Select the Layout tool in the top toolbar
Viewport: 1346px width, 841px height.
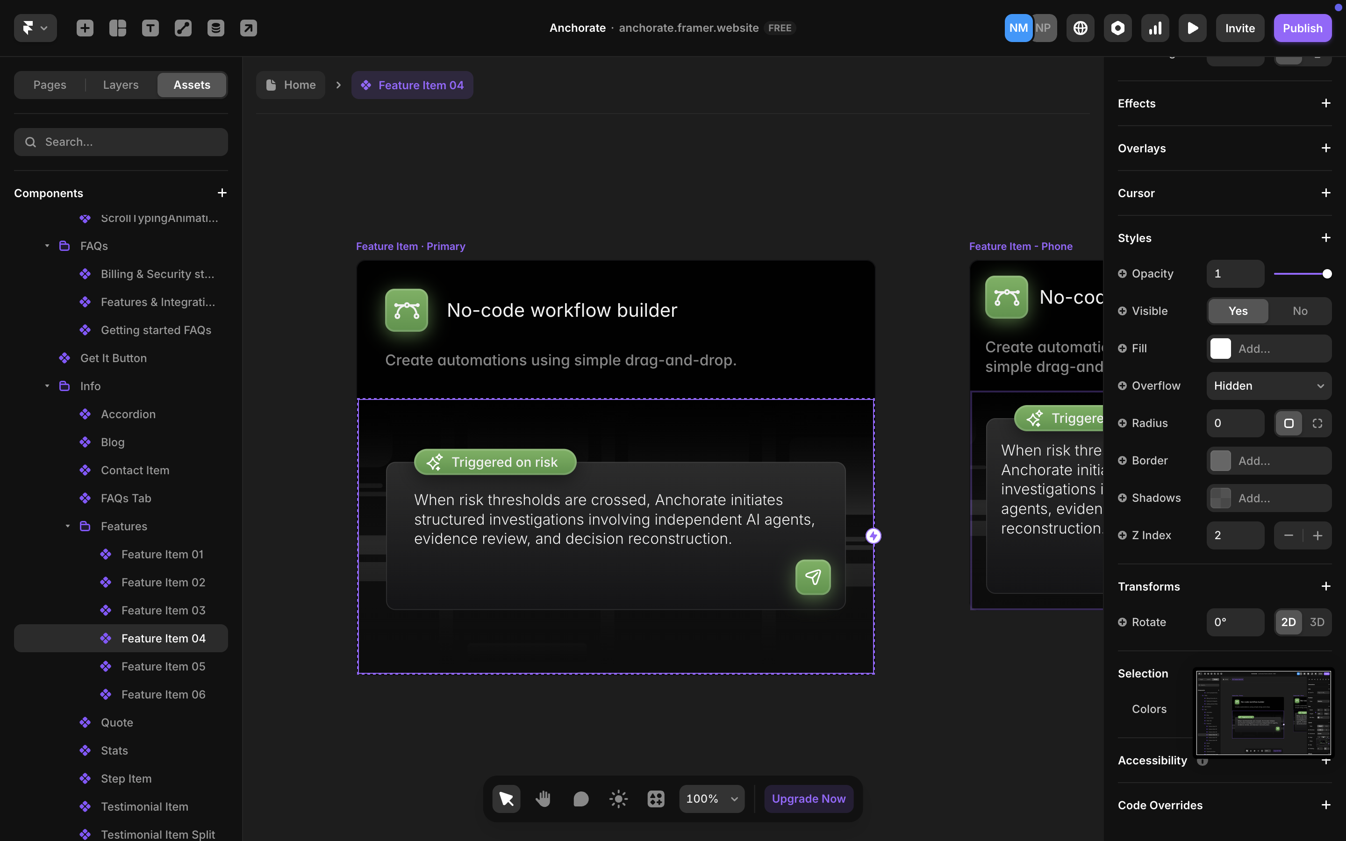coord(117,27)
